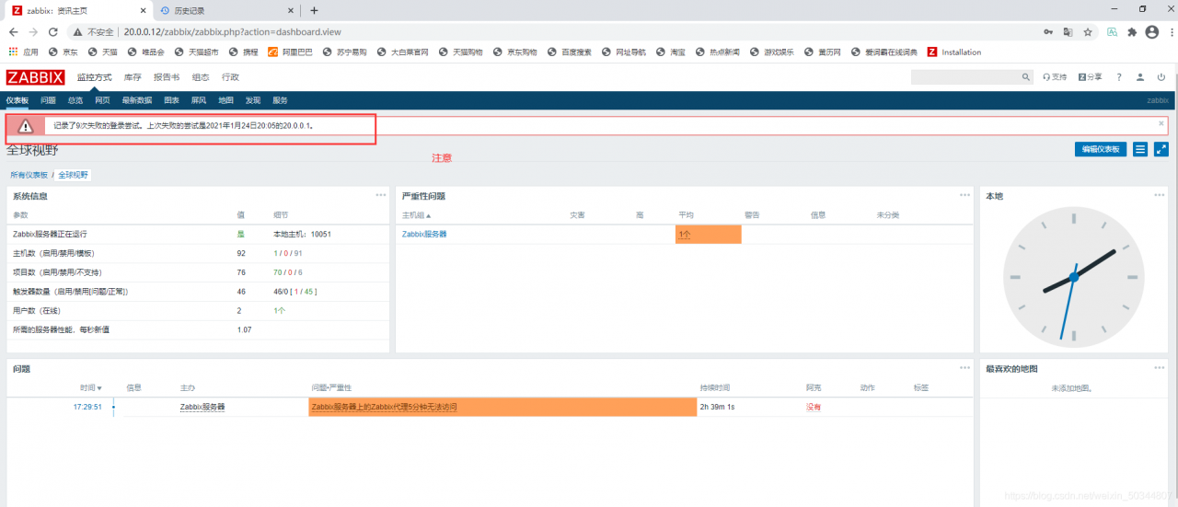
Task: Bookmark this page with star icon
Action: (x=1088, y=31)
